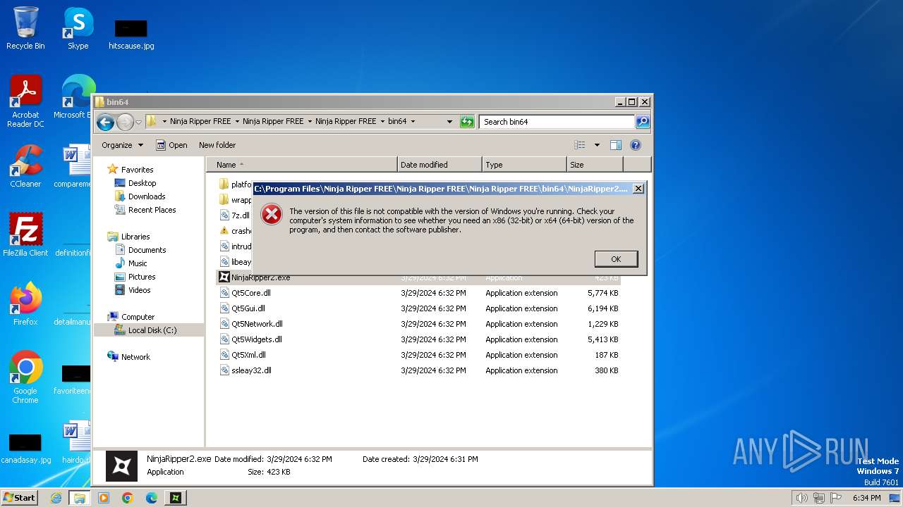The image size is (903, 507).
Task: Click OK in the error dialog
Action: tap(616, 259)
